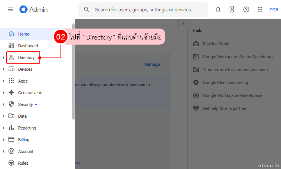This screenshot has height=169, width=281.
Task: Expand the Security section arrow
Action: (4, 104)
